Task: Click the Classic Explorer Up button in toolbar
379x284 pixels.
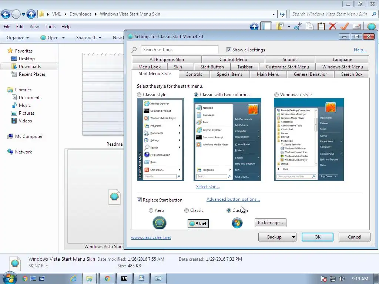Action: (x=254, y=26)
